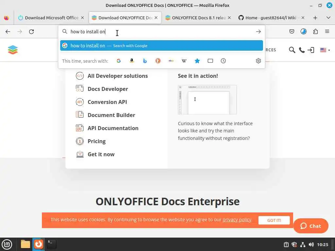The image size is (335, 251).
Task: Click the phone contact icon
Action: [302, 50]
